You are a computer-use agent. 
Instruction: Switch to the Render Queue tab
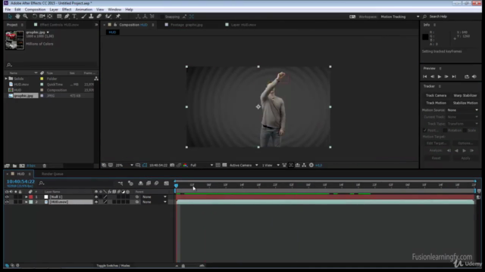click(52, 174)
